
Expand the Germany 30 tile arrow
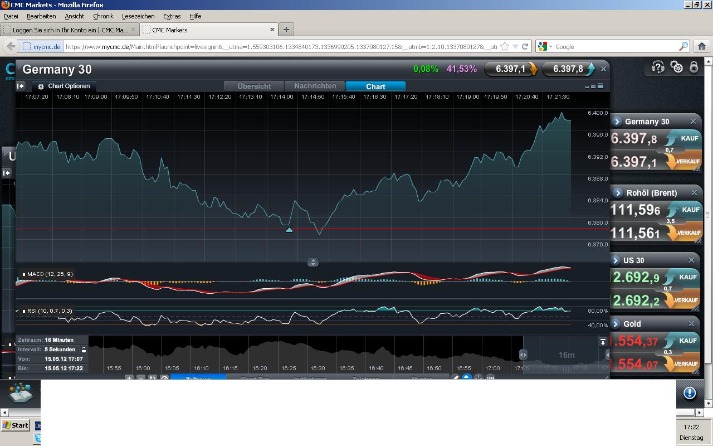pos(617,122)
